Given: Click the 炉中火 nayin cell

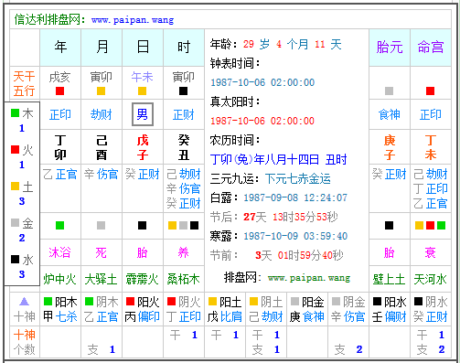Looking at the screenshot, I should [x=59, y=279].
